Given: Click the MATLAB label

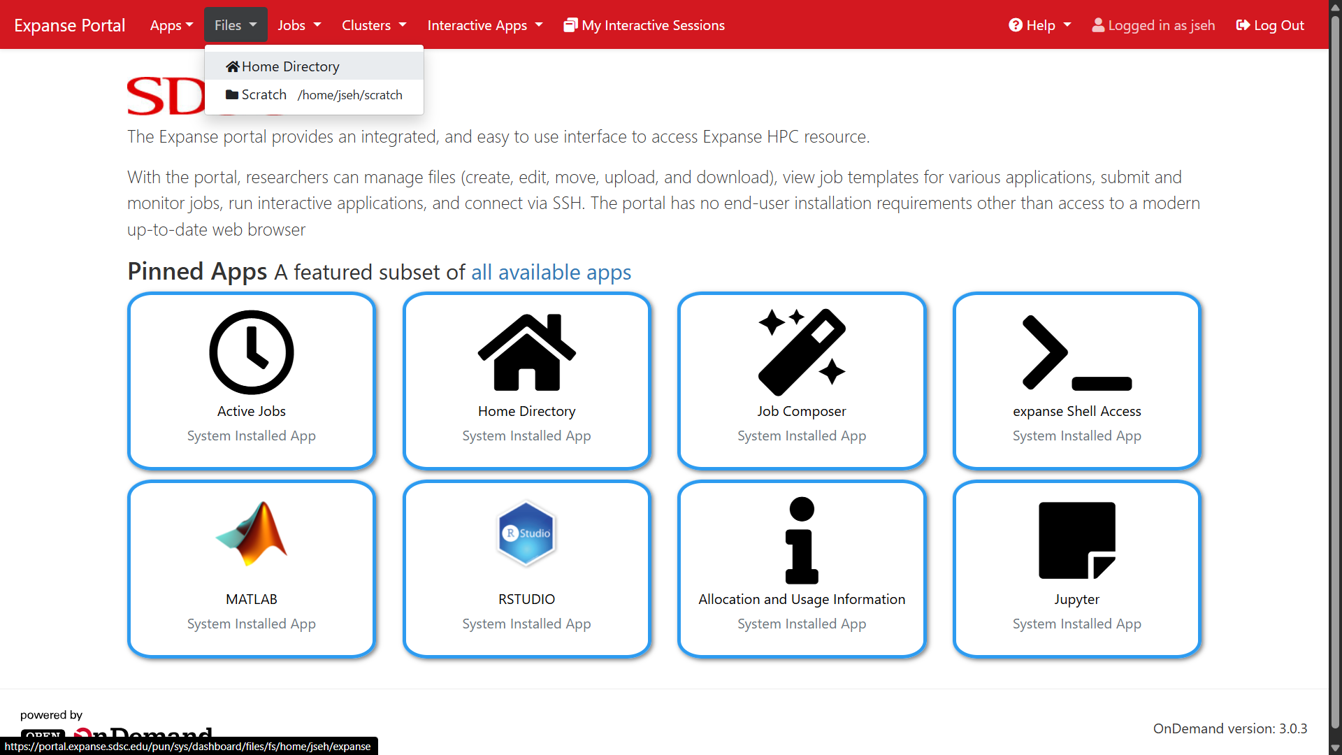Looking at the screenshot, I should [252, 599].
